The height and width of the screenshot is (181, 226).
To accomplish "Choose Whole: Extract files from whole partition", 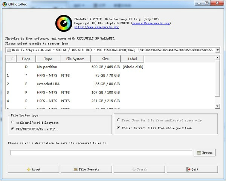I will pyautogui.click(x=119, y=127).
